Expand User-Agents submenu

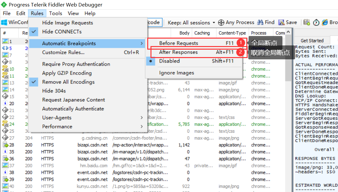click(88, 118)
